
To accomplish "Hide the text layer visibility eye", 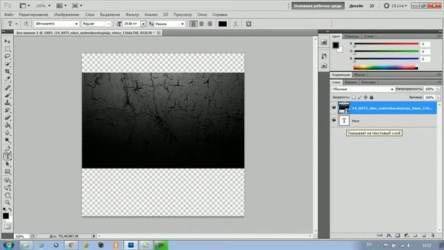I will (x=334, y=120).
